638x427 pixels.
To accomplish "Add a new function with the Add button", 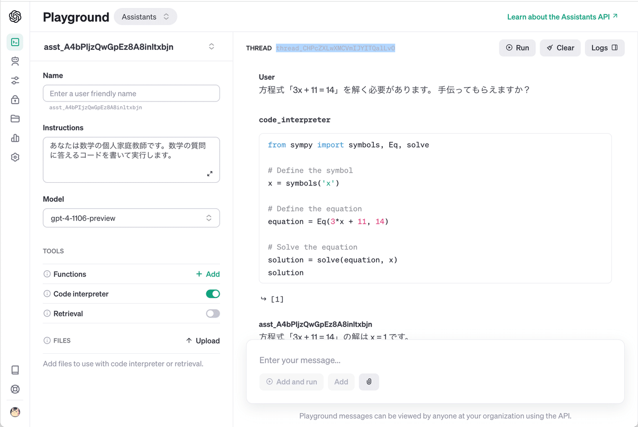I will pyautogui.click(x=208, y=274).
